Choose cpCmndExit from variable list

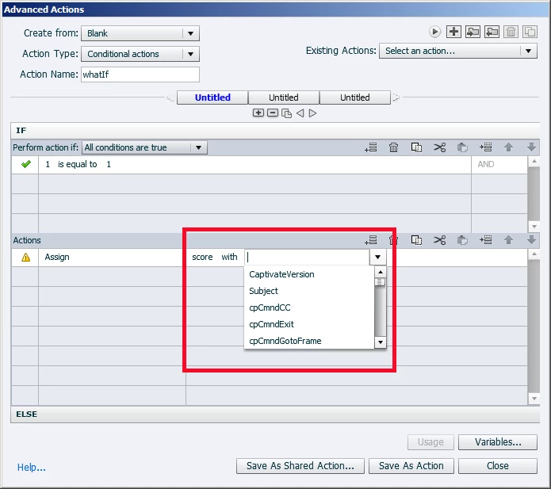[271, 324]
